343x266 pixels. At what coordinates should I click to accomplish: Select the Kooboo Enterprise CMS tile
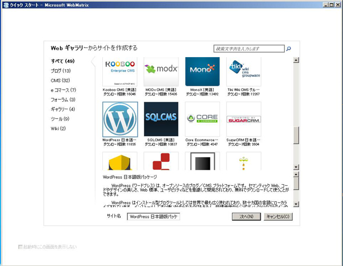click(x=120, y=72)
